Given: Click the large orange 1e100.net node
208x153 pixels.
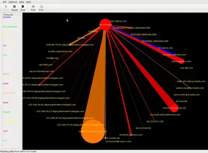Looking at the screenshot, I should coord(93,131).
